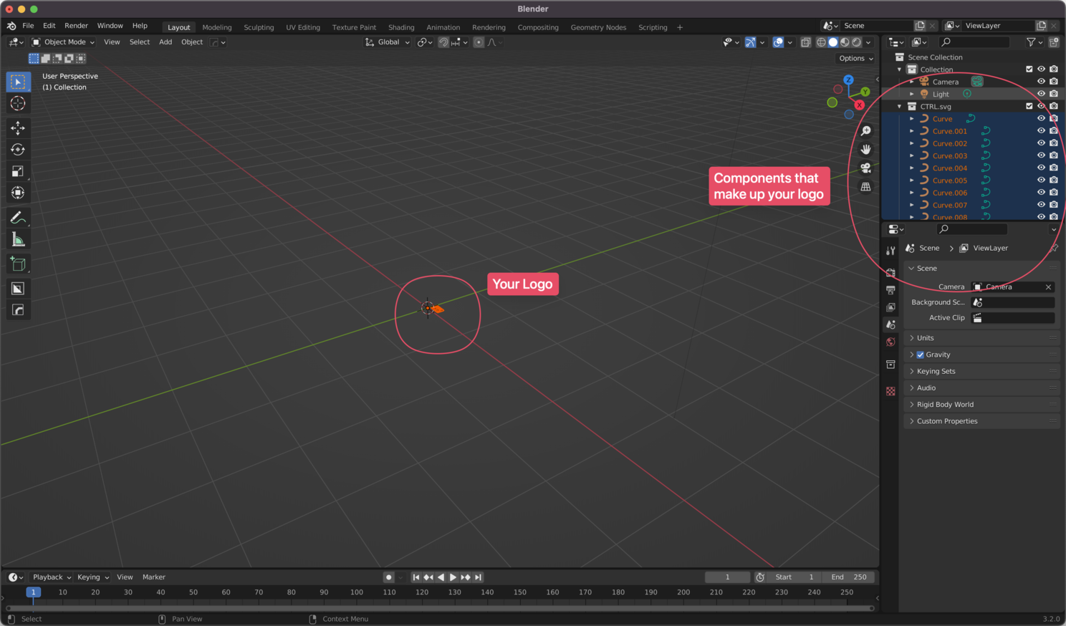
Task: Collapse the CTRL.svg collection in outliner
Action: coord(900,106)
